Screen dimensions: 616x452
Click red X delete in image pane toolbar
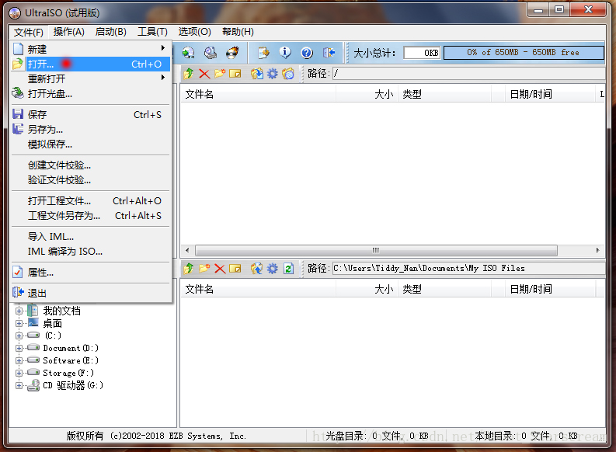coord(204,74)
